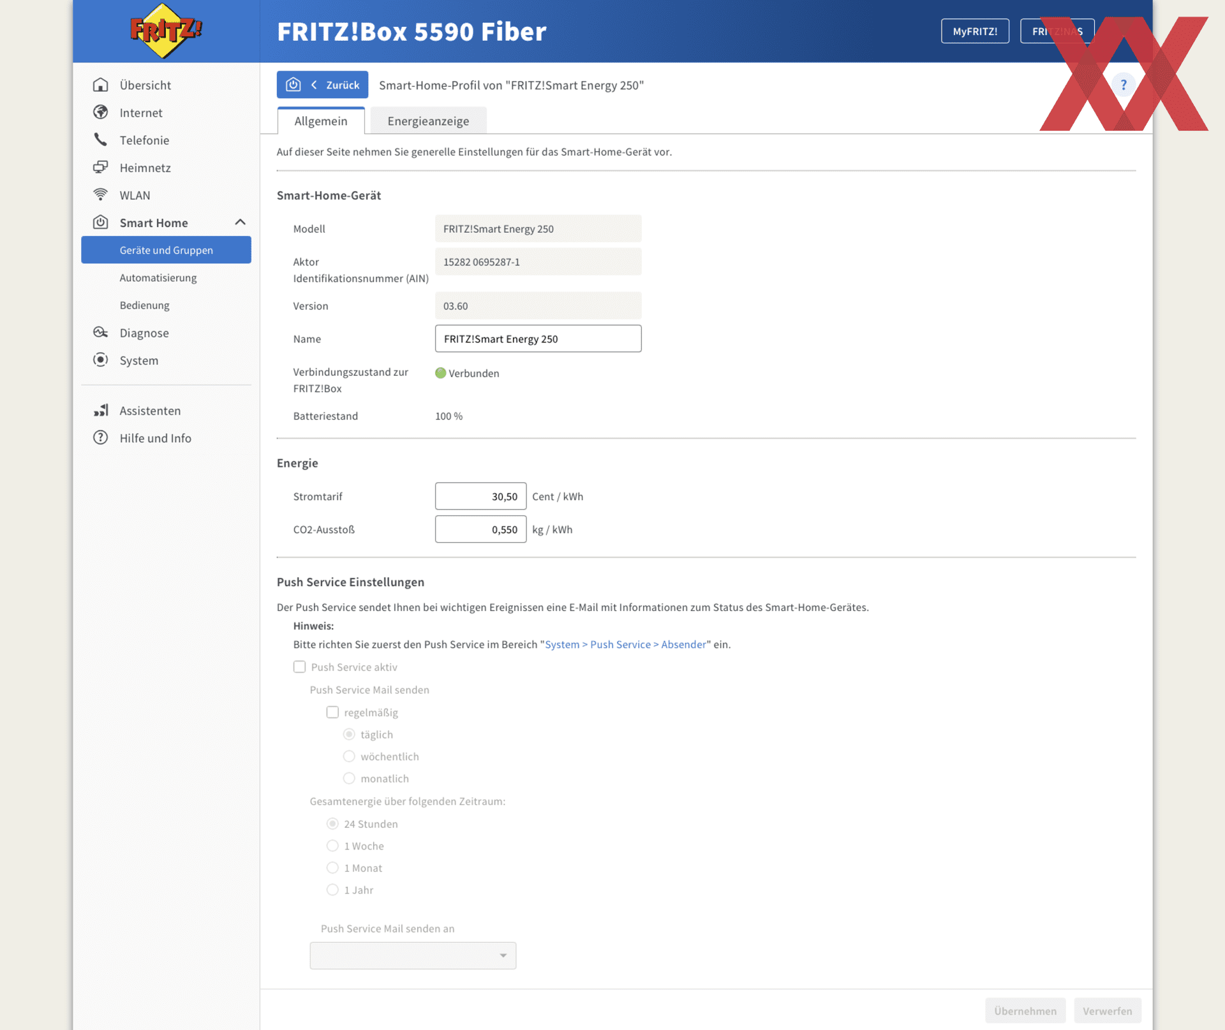
Task: Switch to the Energieanzeige tab
Action: (x=428, y=121)
